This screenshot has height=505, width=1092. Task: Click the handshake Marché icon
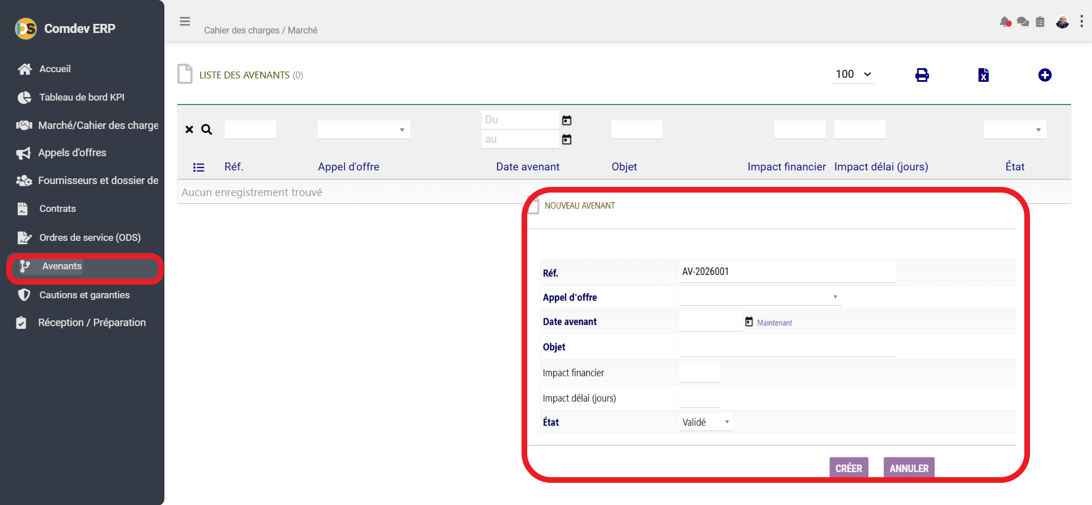(x=24, y=125)
